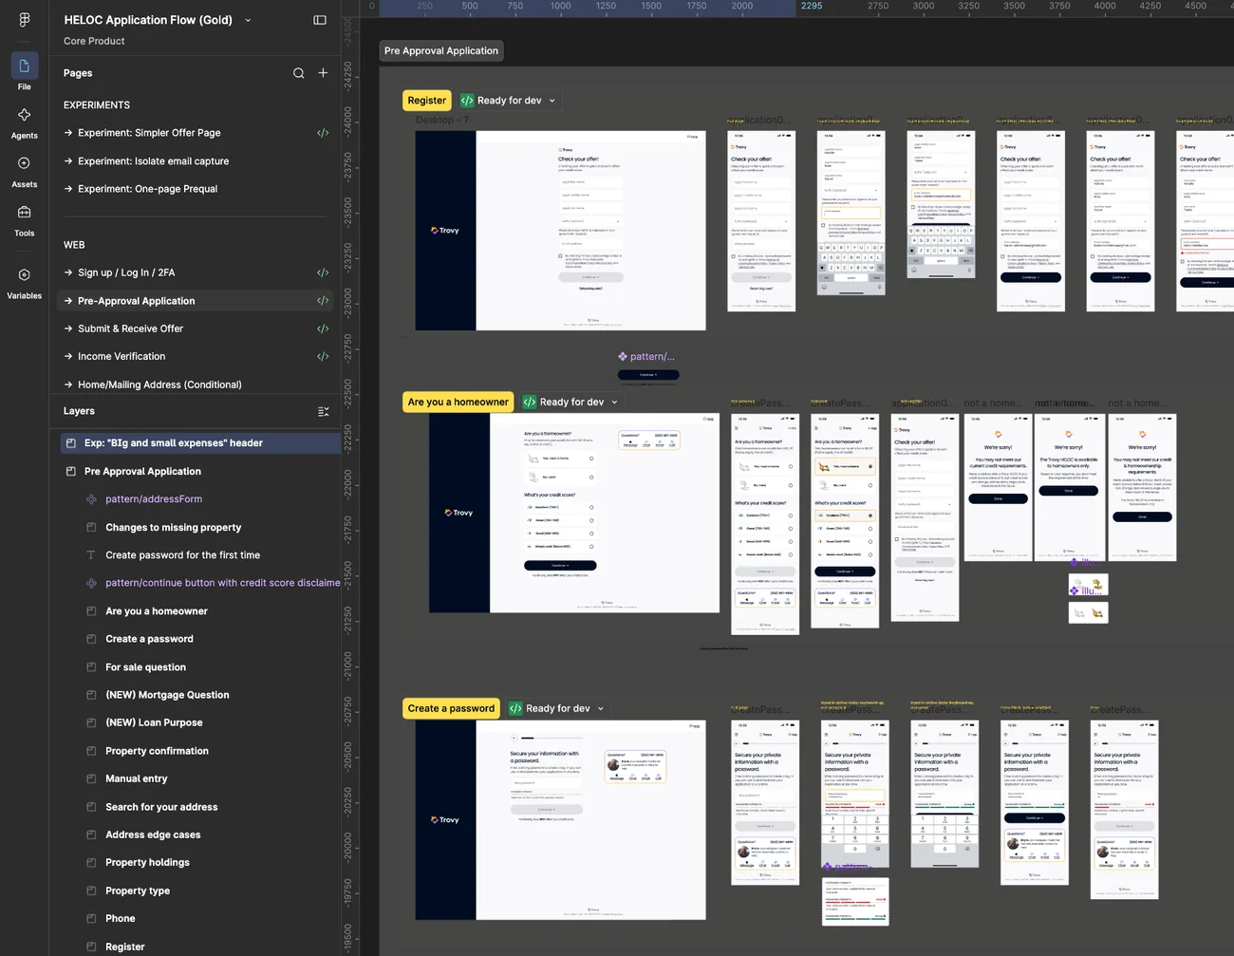Add a new page with plus icon
Viewport: 1234px width, 956px height.
(x=323, y=73)
